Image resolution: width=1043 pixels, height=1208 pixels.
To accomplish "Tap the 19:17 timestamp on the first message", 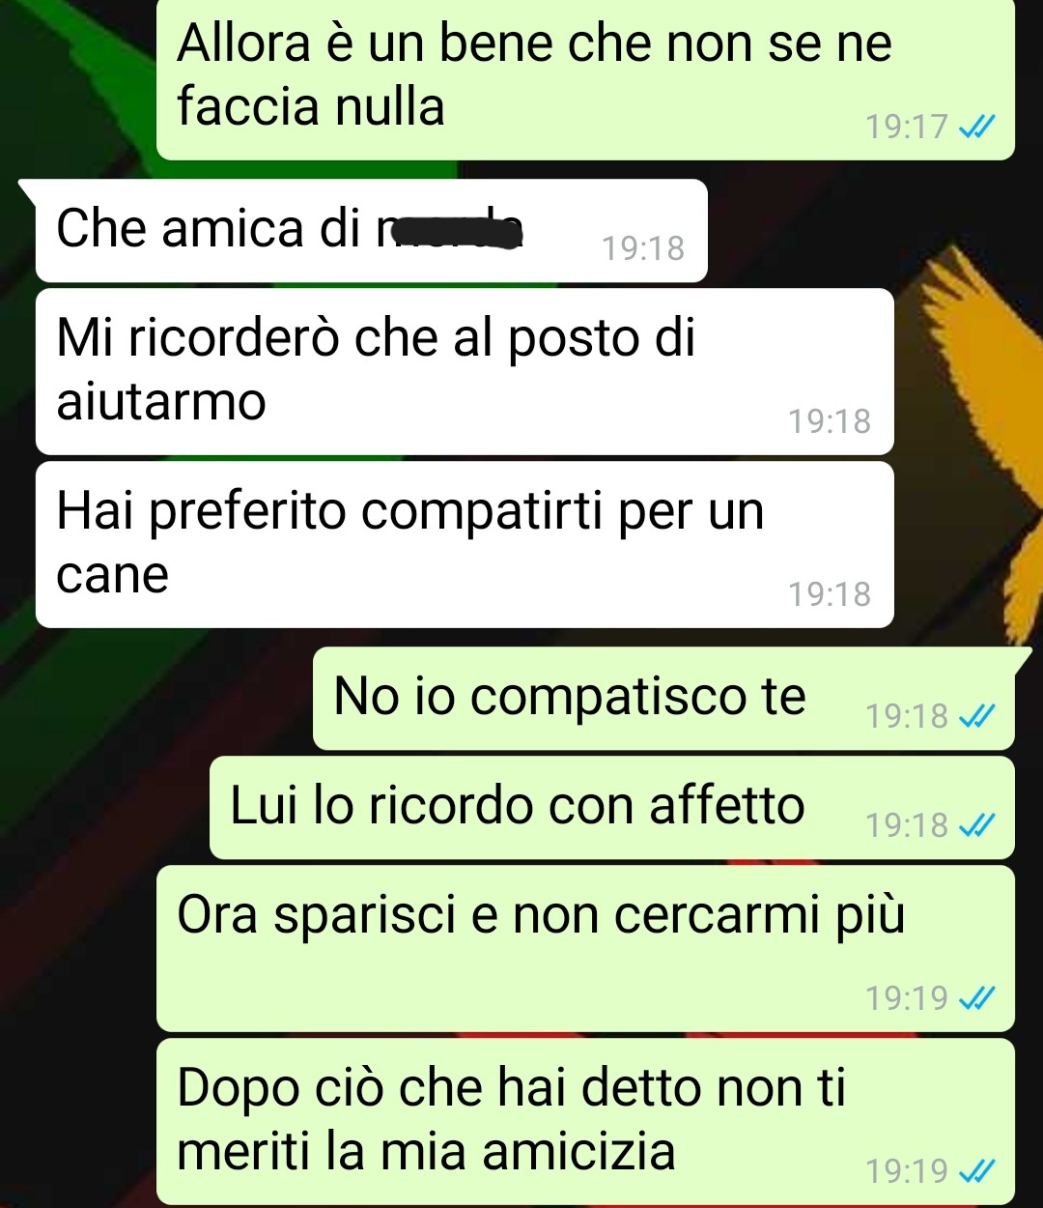I will click(x=907, y=127).
